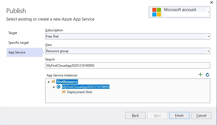
Task: Collapse the FirstResource tree node
Action: point(48,82)
